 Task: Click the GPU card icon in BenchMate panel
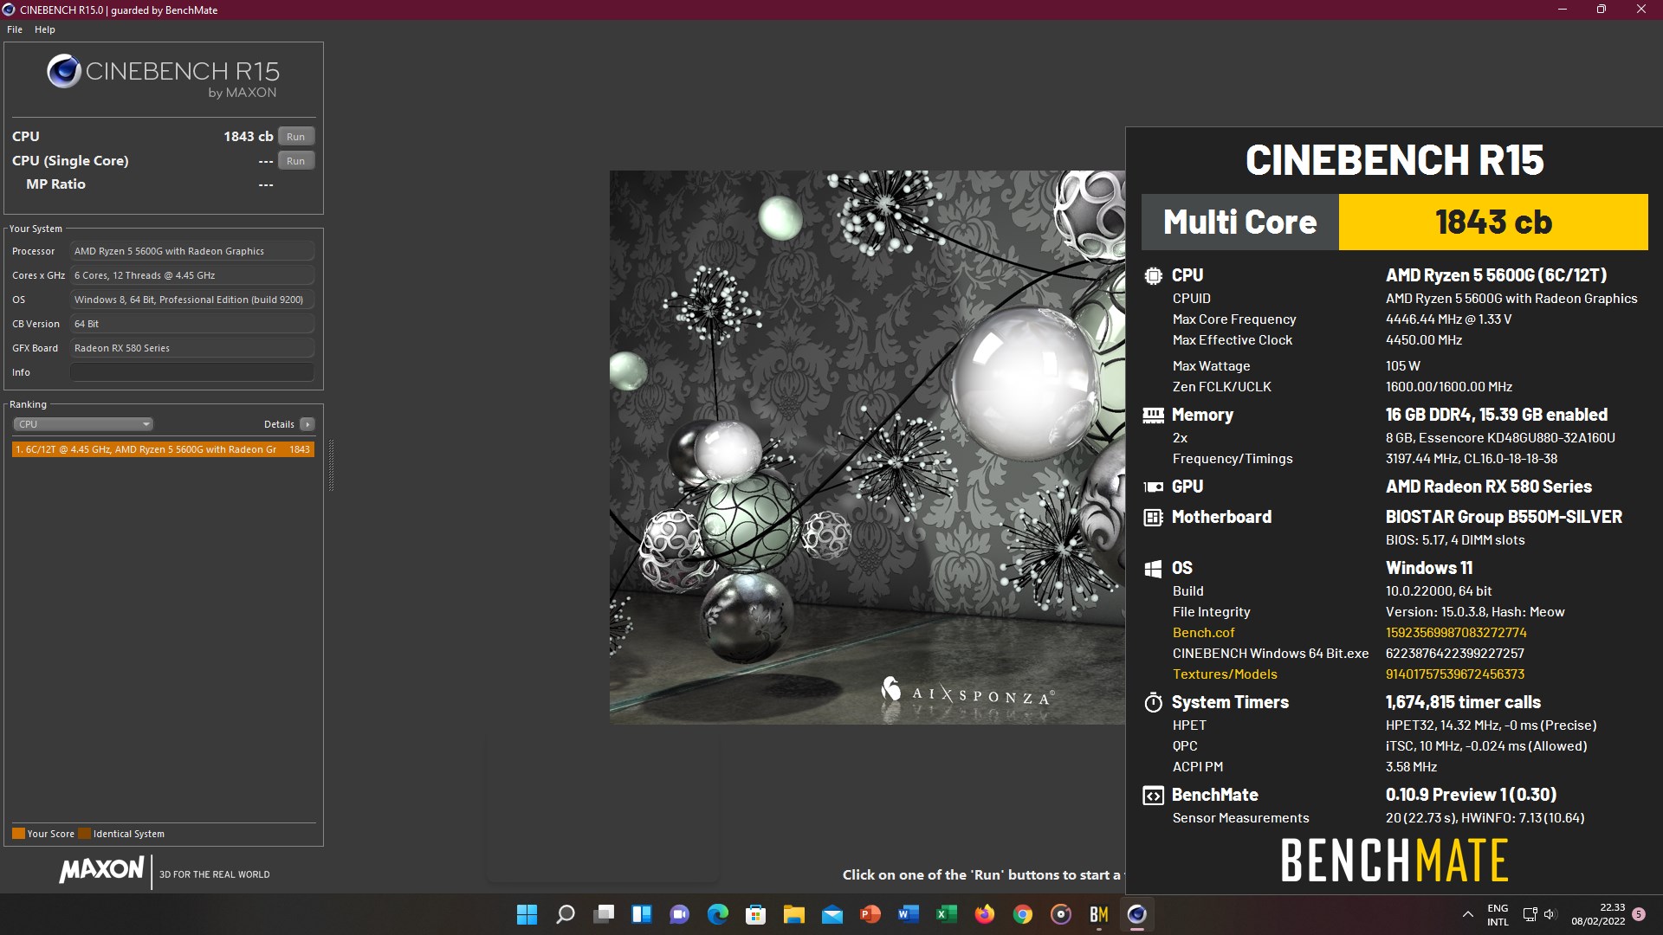pos(1153,487)
